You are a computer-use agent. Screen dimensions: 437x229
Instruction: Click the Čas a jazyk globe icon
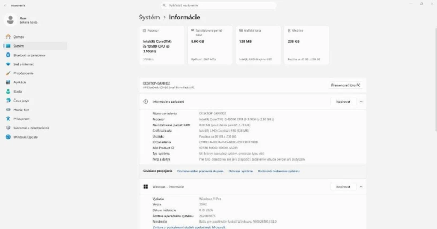pos(8,101)
